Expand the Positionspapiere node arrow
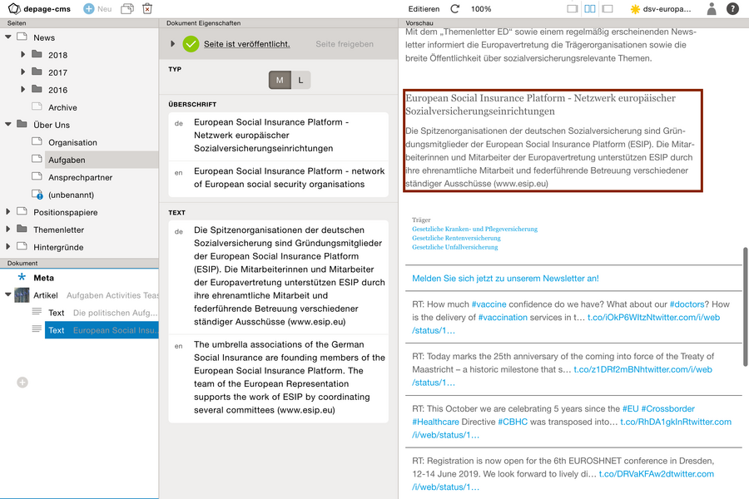Screen dimensions: 749x499 coord(8,211)
